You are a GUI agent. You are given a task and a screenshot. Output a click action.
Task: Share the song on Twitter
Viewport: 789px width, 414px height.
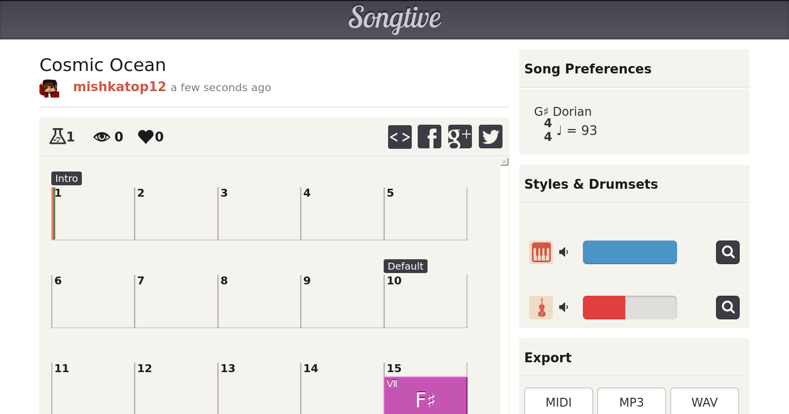pyautogui.click(x=490, y=137)
